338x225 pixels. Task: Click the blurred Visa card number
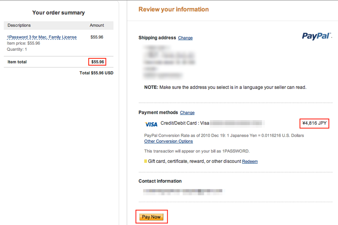click(x=237, y=123)
